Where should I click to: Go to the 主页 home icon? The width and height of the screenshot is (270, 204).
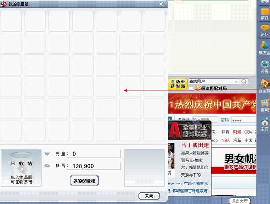[265, 124]
